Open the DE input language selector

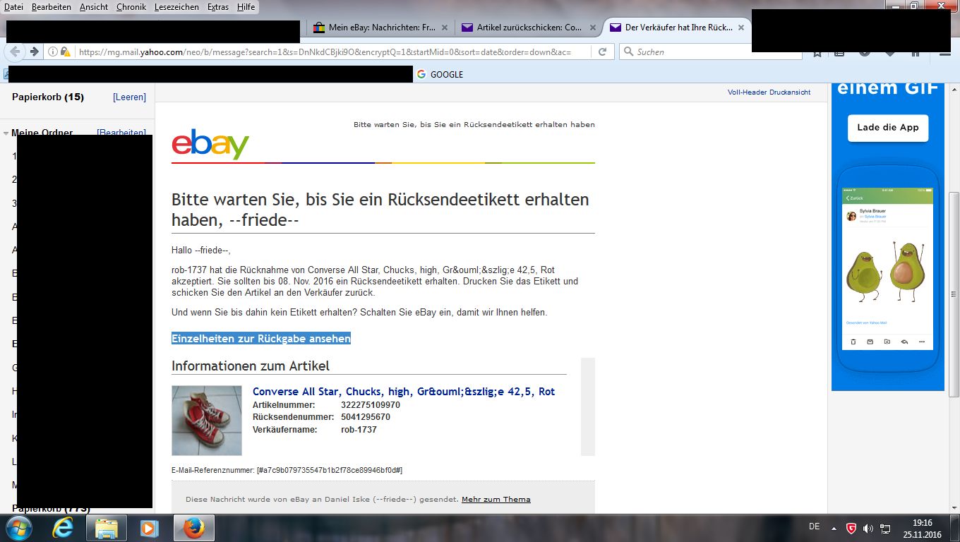click(814, 526)
